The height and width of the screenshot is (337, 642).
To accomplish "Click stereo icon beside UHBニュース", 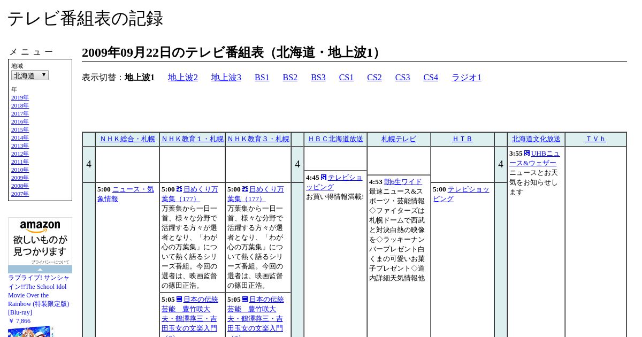I will point(527,153).
